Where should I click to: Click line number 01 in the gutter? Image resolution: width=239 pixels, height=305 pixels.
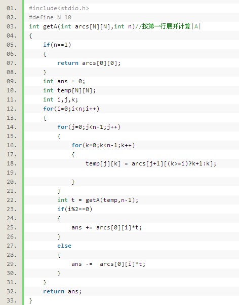click(12, 8)
